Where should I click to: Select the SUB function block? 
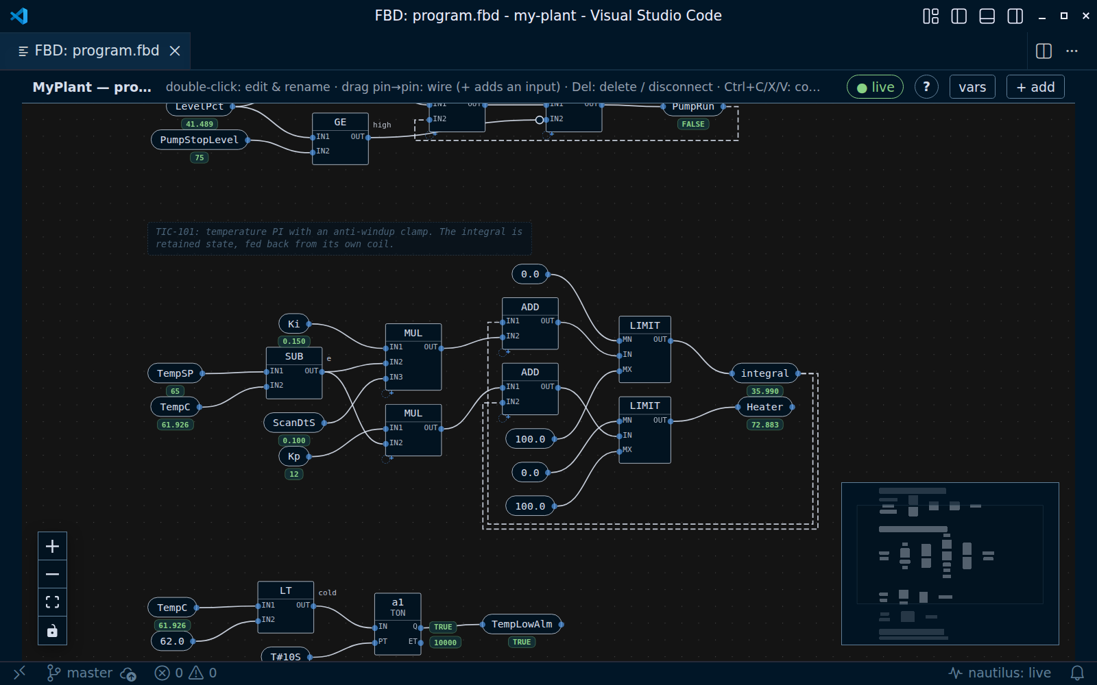click(x=294, y=373)
